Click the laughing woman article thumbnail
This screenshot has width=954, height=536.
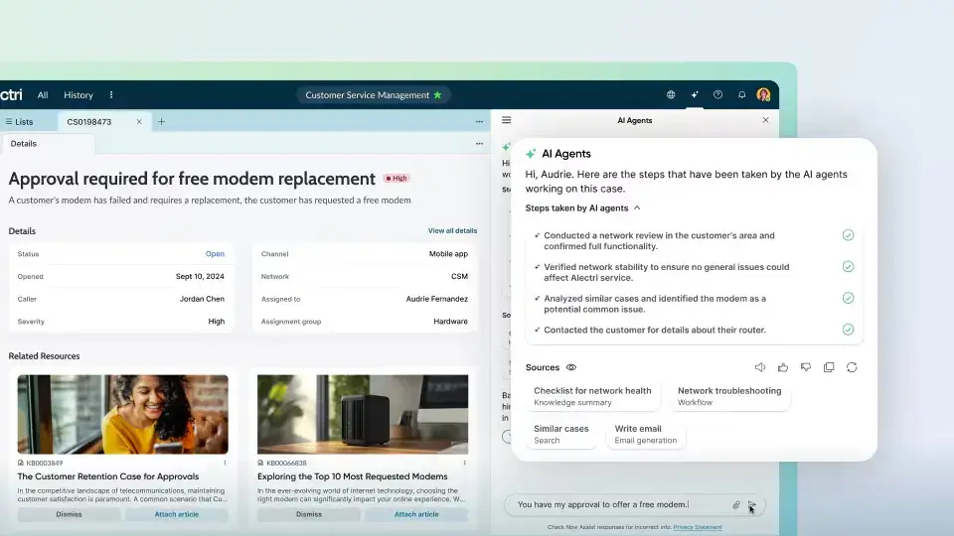pyautogui.click(x=122, y=414)
